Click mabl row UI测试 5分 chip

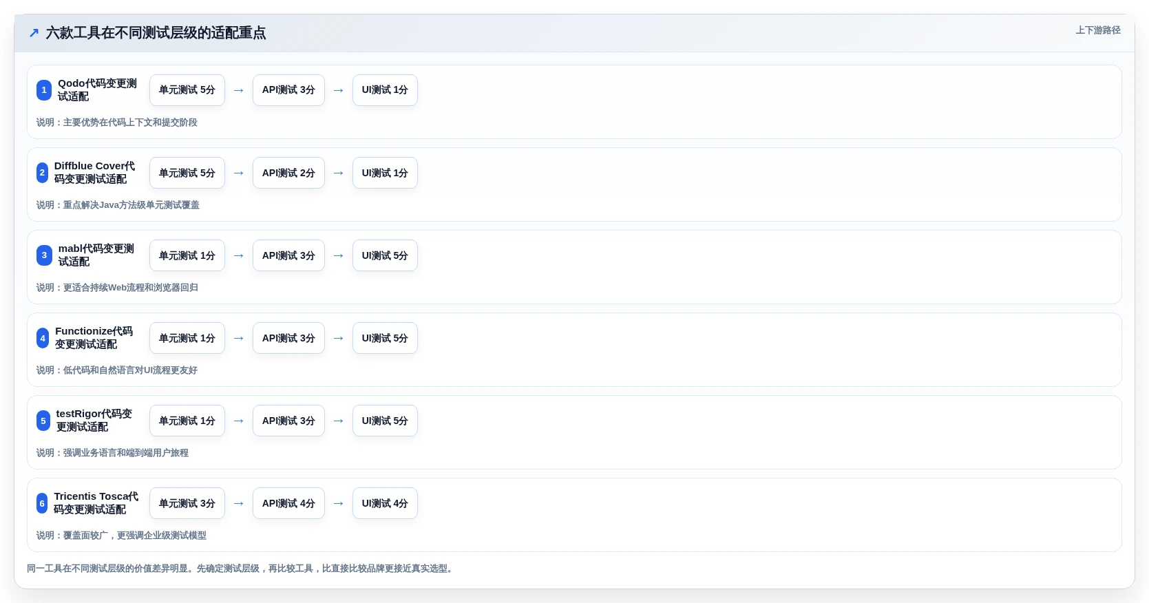click(x=385, y=255)
